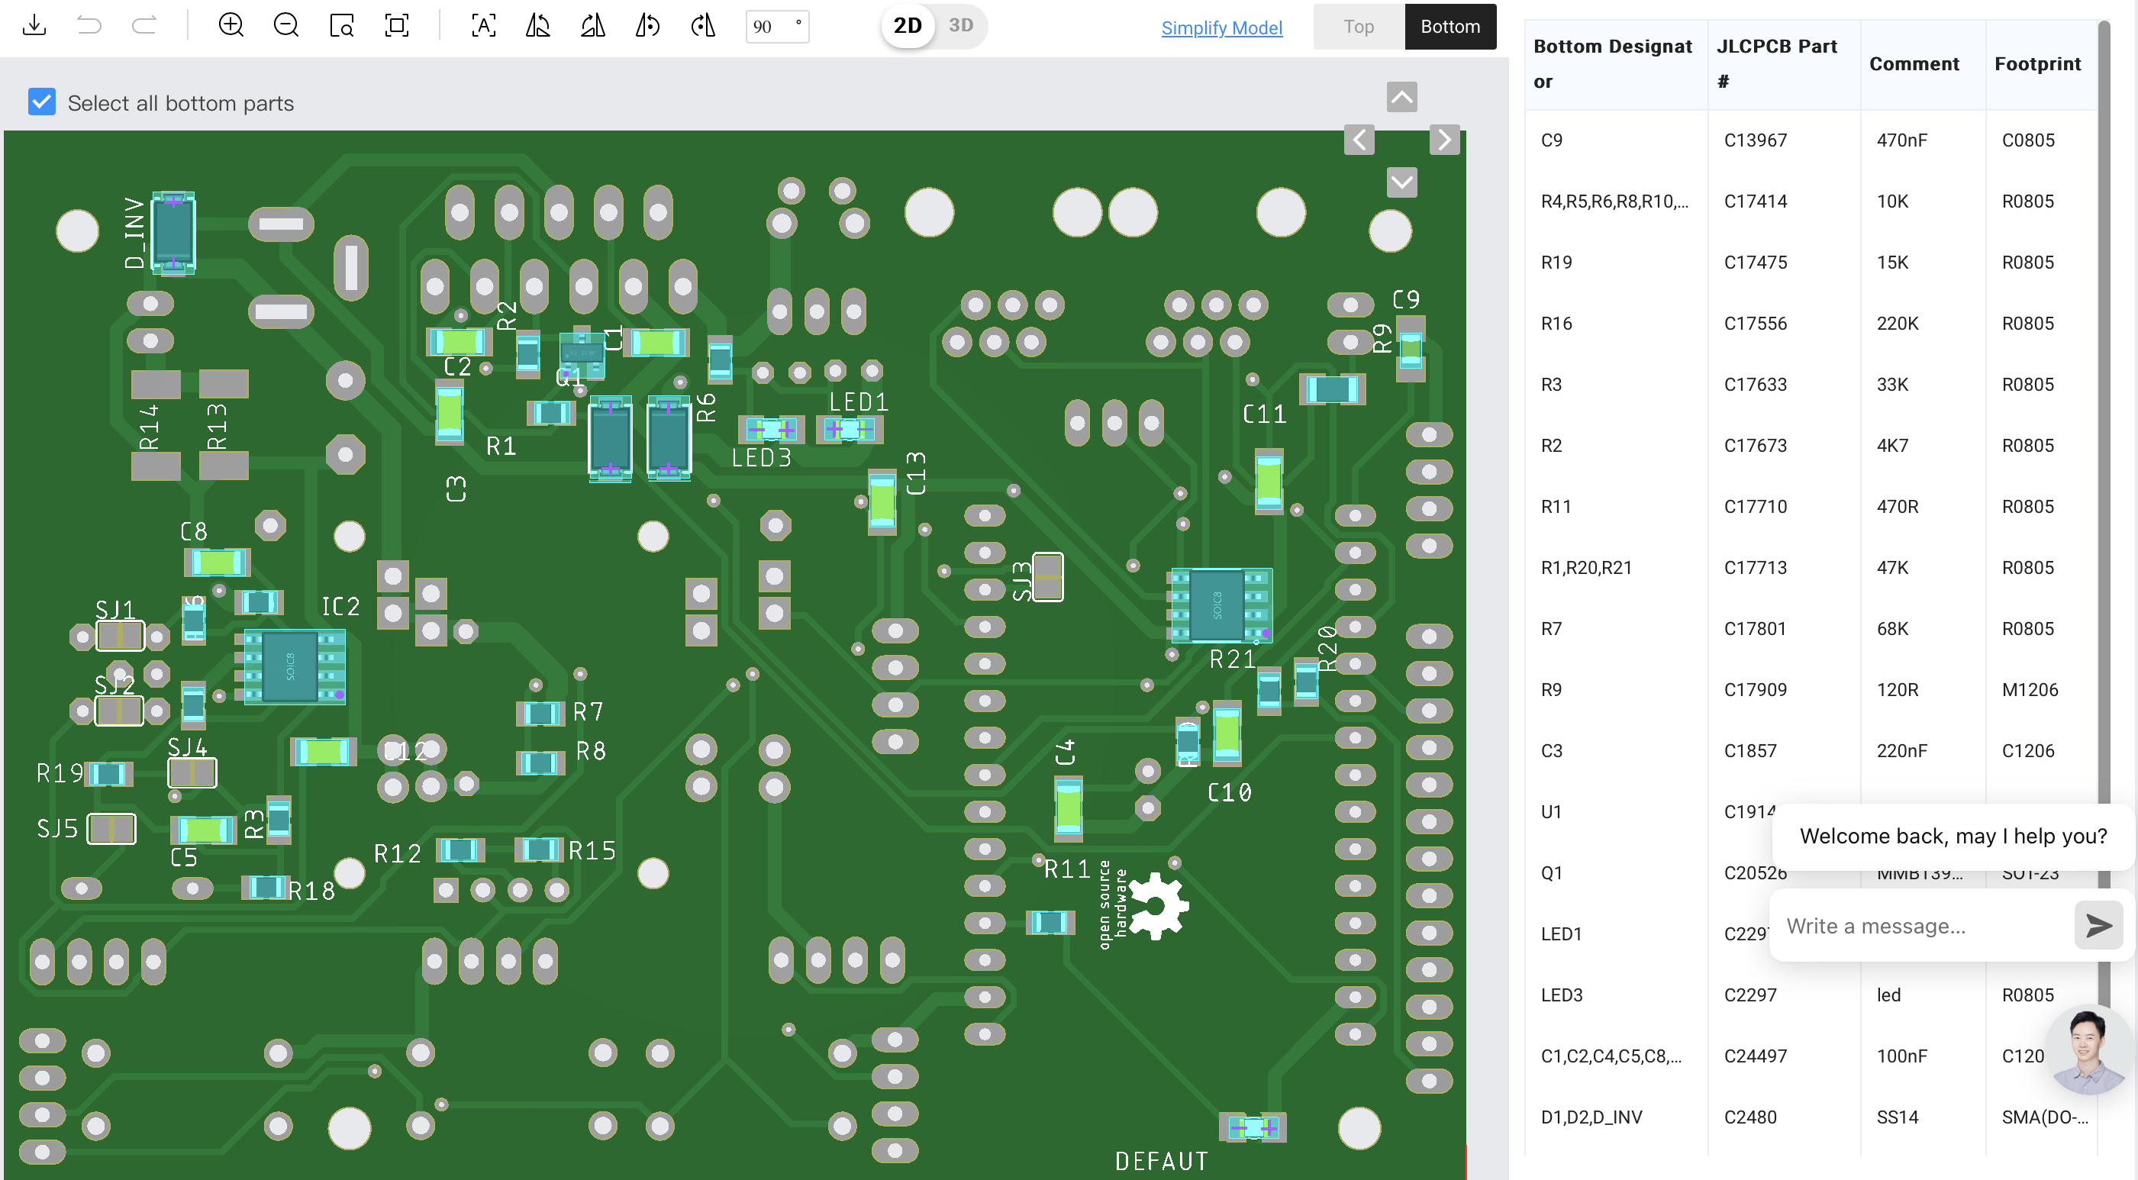Click the fit-to-screen frame icon
Viewport: 2138px width, 1180px height.
click(398, 26)
